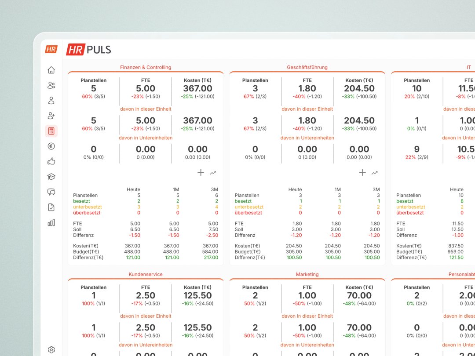This screenshot has height=356, width=475.
Task: Show the trend chart icon for Geschäftsführung
Action: click(375, 173)
